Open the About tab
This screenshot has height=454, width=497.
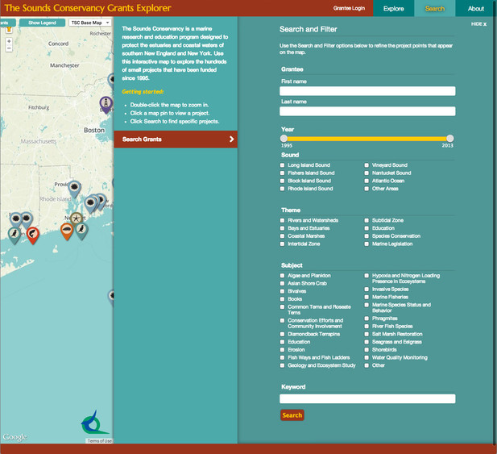pos(476,8)
